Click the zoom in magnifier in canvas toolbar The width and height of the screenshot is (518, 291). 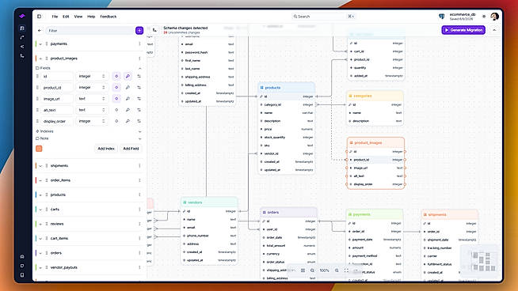coord(337,270)
